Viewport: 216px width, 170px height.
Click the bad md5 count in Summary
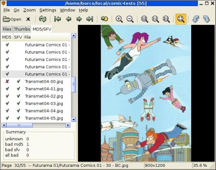(x=28, y=144)
